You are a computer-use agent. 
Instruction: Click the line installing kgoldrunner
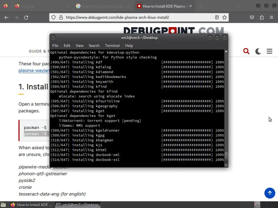pos(137,131)
